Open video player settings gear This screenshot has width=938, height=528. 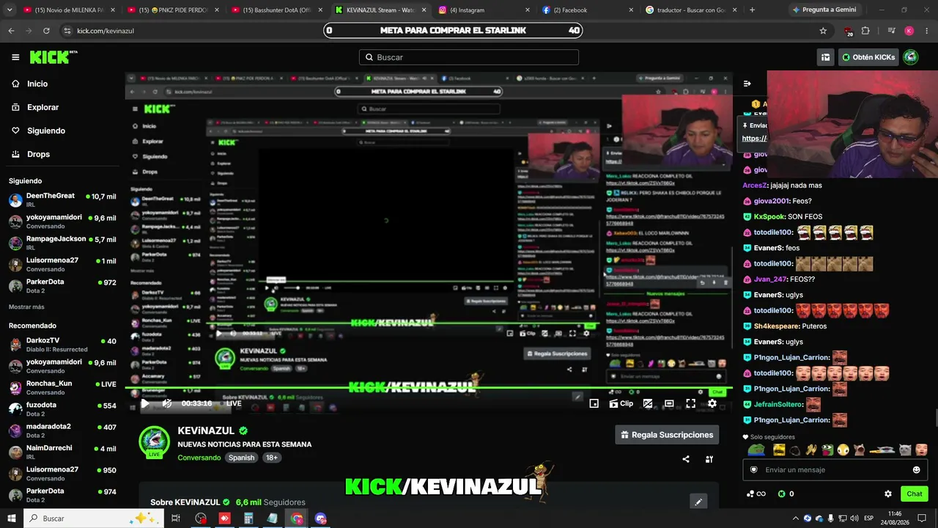712,403
